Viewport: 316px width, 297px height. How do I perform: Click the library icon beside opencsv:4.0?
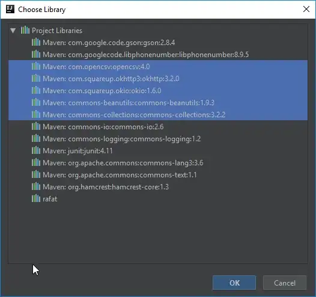36,66
